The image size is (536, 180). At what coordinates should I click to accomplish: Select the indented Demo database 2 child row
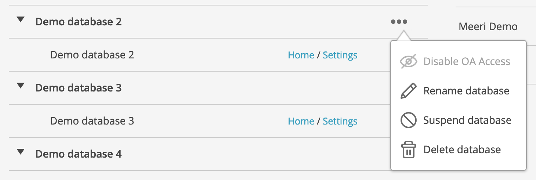pyautogui.click(x=92, y=55)
